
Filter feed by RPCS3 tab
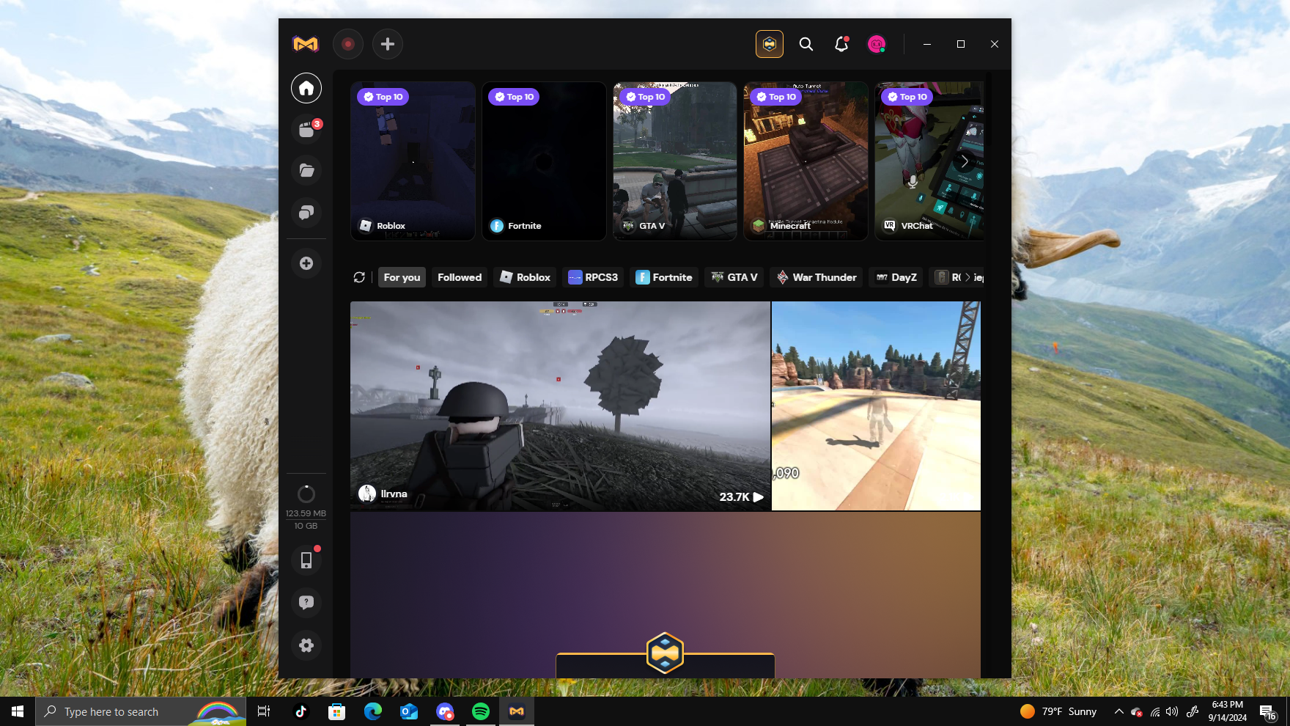pyautogui.click(x=593, y=277)
